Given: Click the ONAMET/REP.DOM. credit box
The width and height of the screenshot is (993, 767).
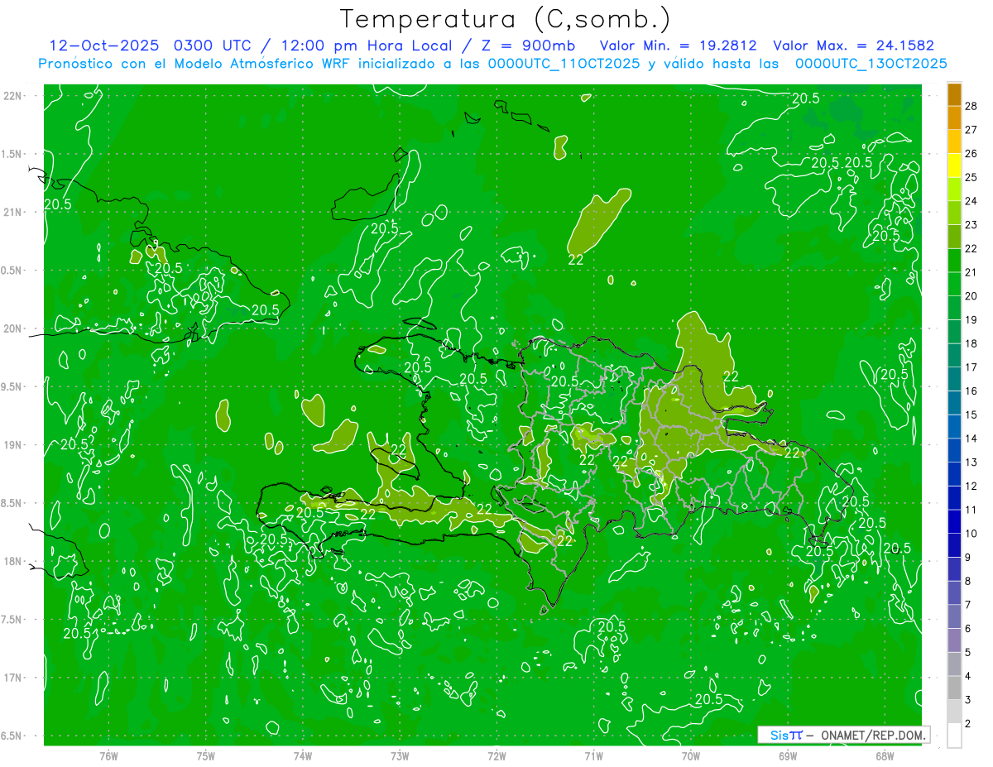Looking at the screenshot, I should click(x=843, y=735).
